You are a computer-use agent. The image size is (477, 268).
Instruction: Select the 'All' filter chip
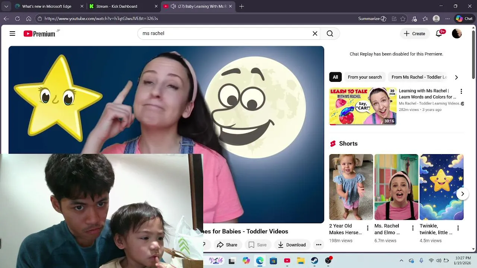click(x=335, y=77)
